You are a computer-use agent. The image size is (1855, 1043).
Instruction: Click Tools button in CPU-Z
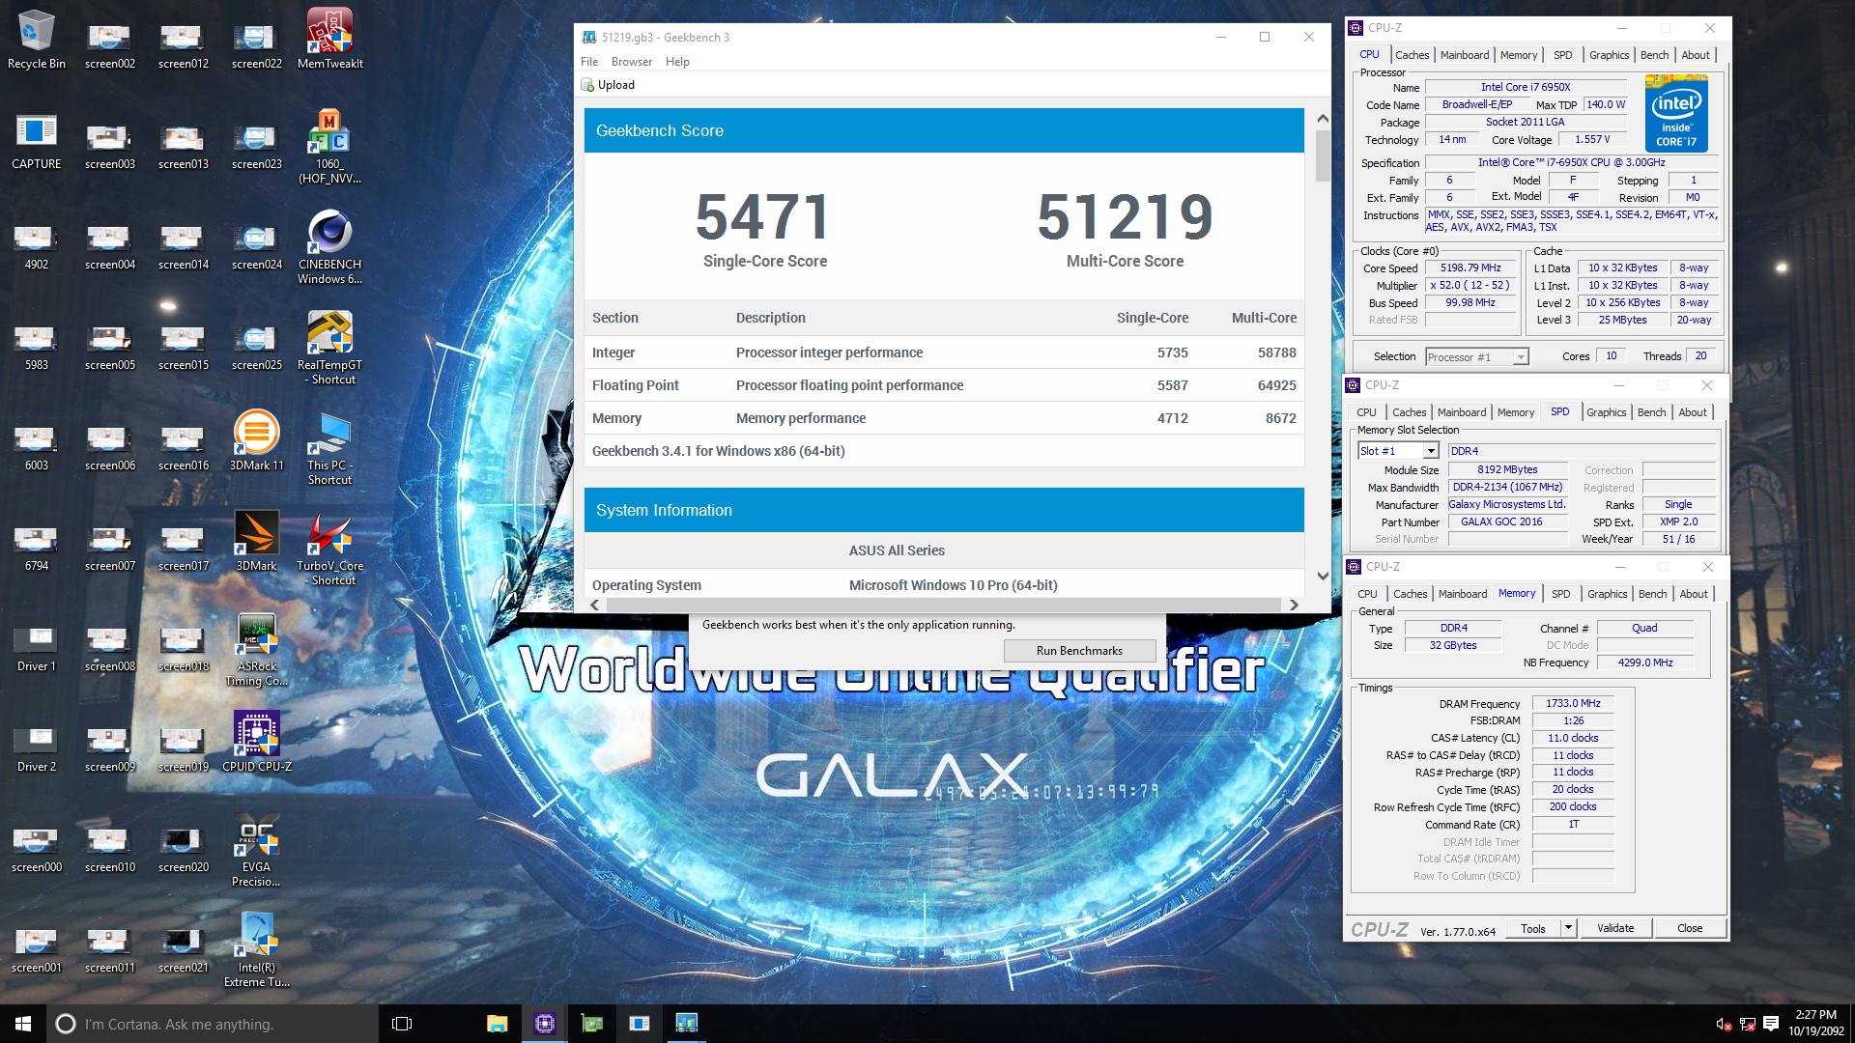click(x=1532, y=928)
